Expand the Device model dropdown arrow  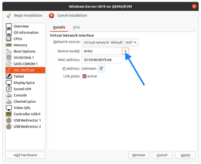125,51
